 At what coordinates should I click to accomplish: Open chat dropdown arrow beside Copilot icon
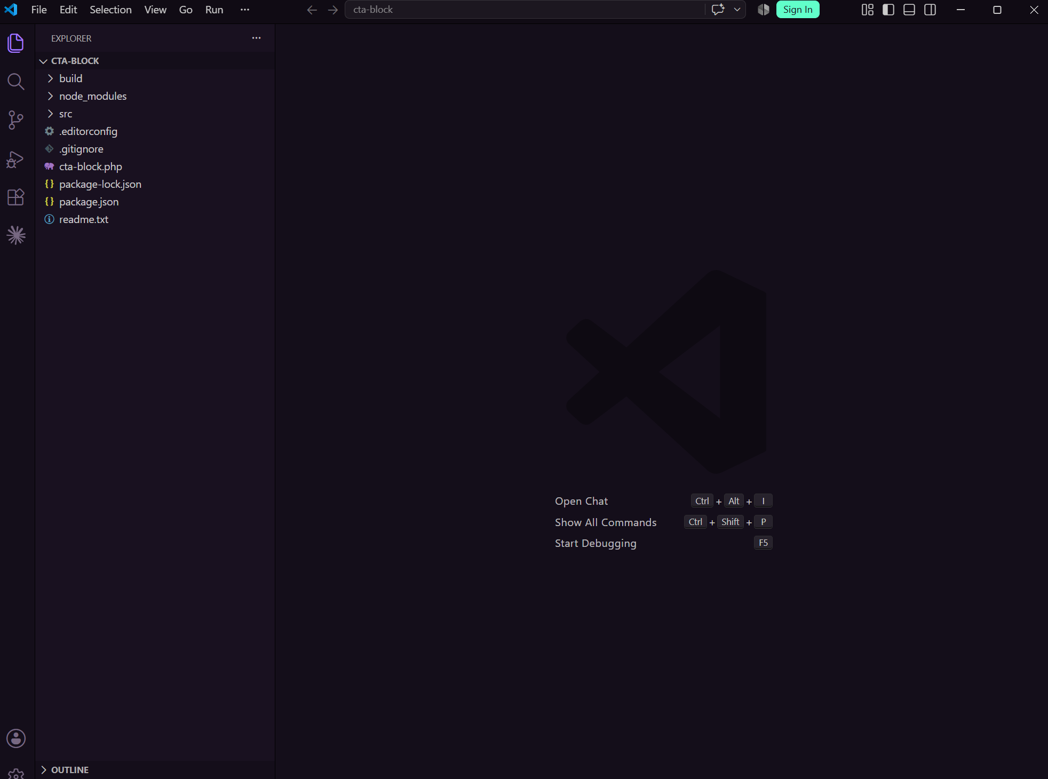pyautogui.click(x=737, y=10)
